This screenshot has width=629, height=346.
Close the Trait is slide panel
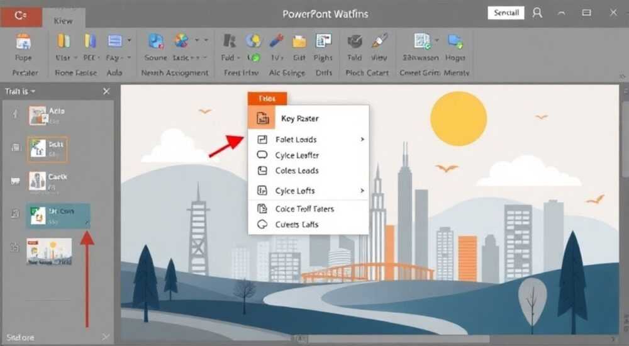pyautogui.click(x=106, y=91)
